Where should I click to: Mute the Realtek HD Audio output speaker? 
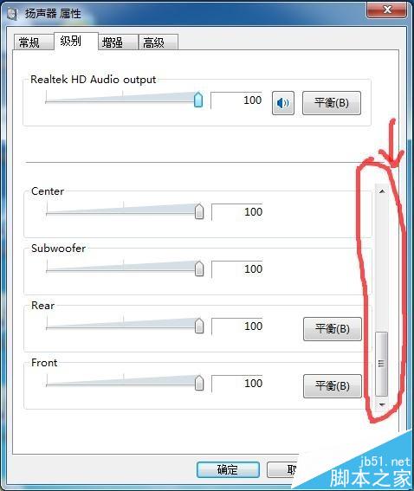[x=283, y=103]
